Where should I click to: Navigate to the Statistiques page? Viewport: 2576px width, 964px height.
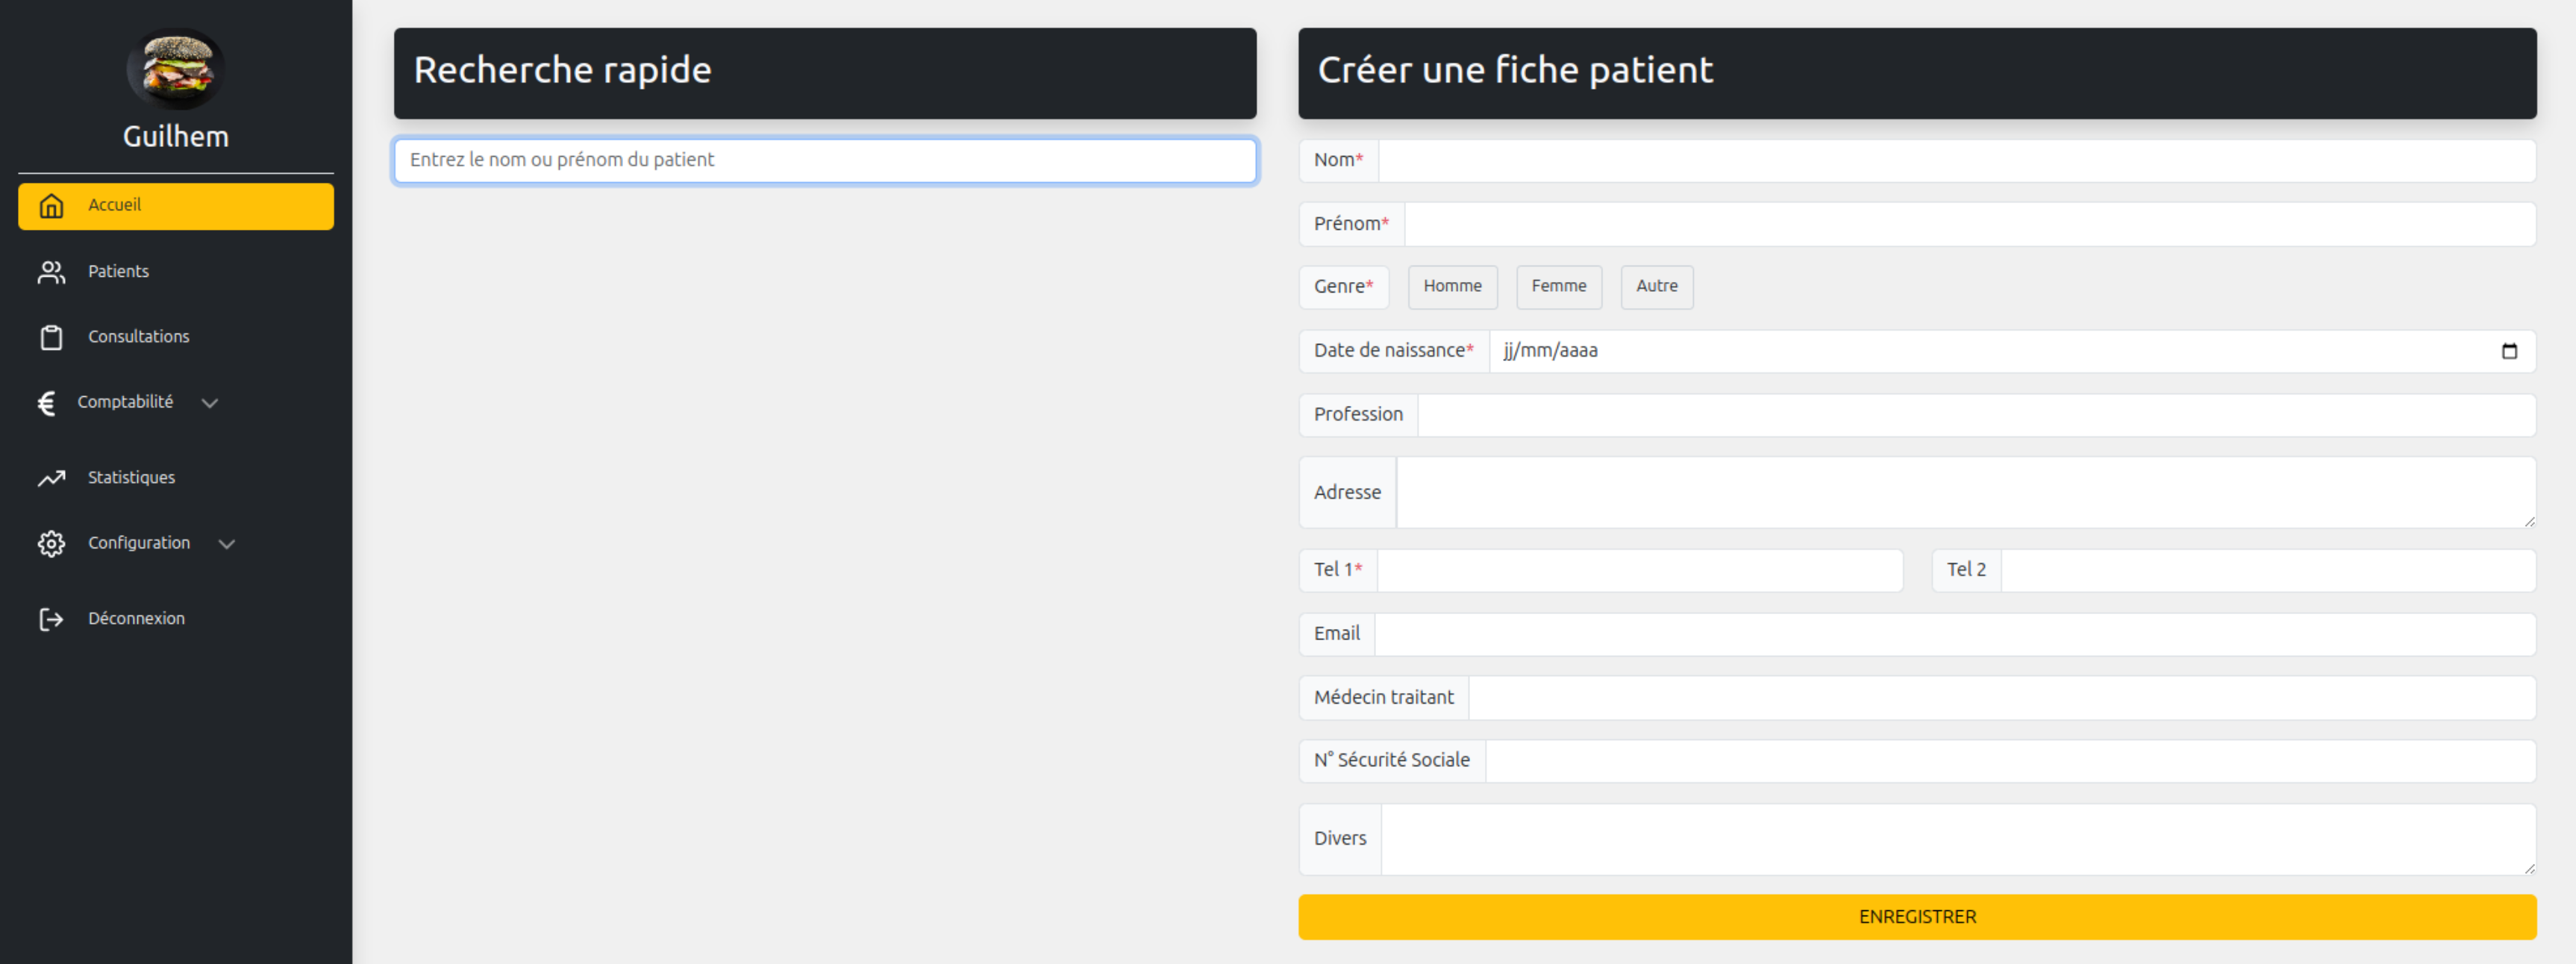pos(130,478)
